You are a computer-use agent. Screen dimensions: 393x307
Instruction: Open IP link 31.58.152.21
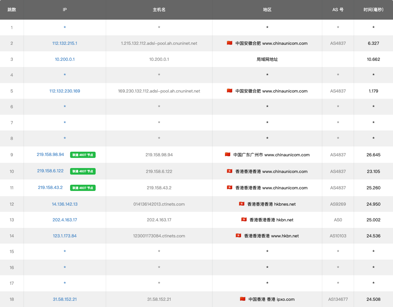65,299
